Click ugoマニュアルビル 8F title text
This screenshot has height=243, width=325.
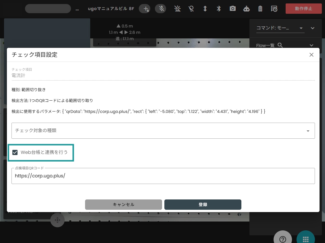click(x=111, y=9)
